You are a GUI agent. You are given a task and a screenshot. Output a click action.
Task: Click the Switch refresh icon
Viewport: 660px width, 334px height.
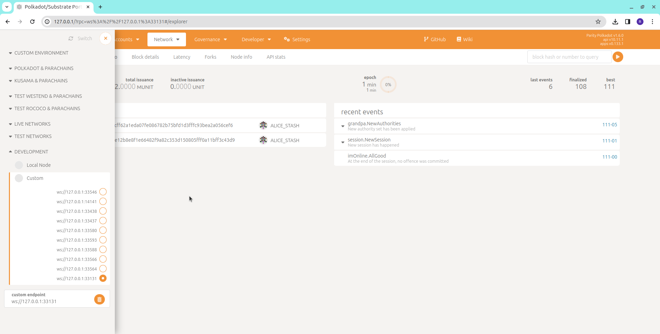(71, 38)
